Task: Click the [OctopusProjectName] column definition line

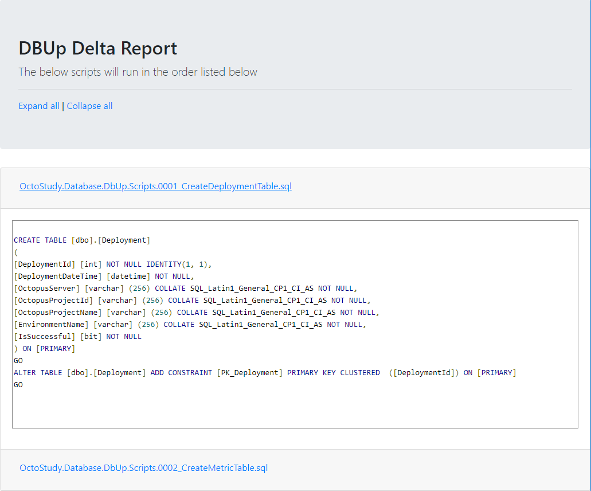Action: click(197, 313)
